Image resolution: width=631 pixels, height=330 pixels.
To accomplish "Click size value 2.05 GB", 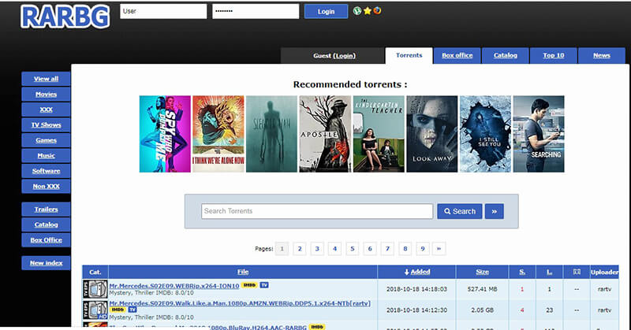I will 482,310.
